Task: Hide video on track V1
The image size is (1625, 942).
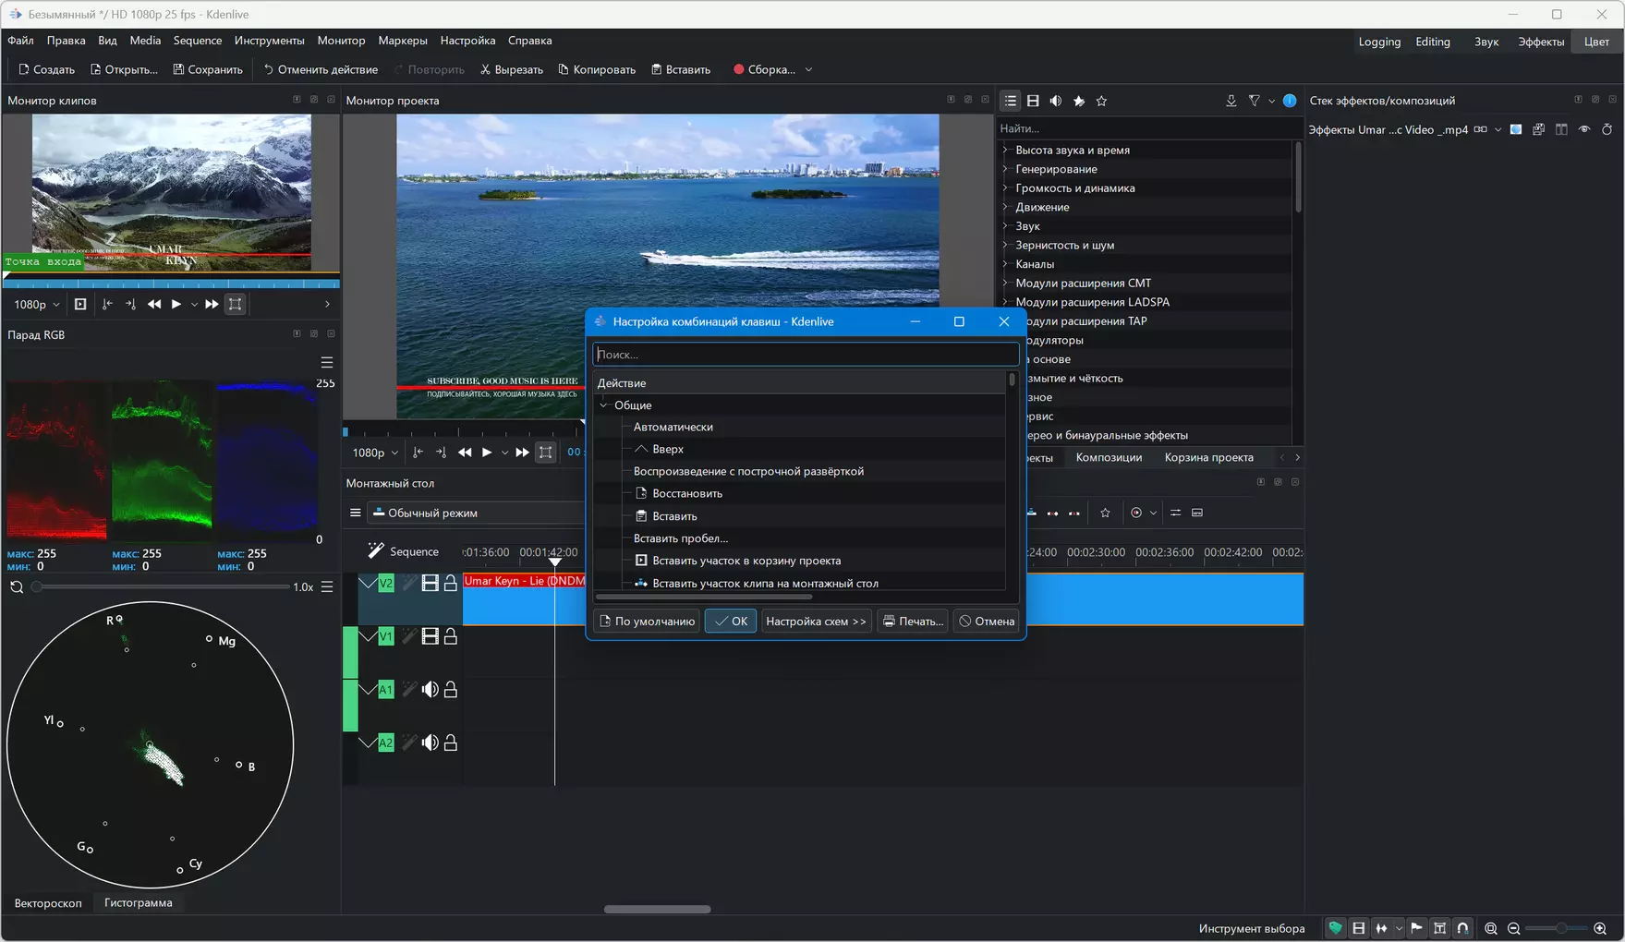Action: pyautogui.click(x=430, y=636)
